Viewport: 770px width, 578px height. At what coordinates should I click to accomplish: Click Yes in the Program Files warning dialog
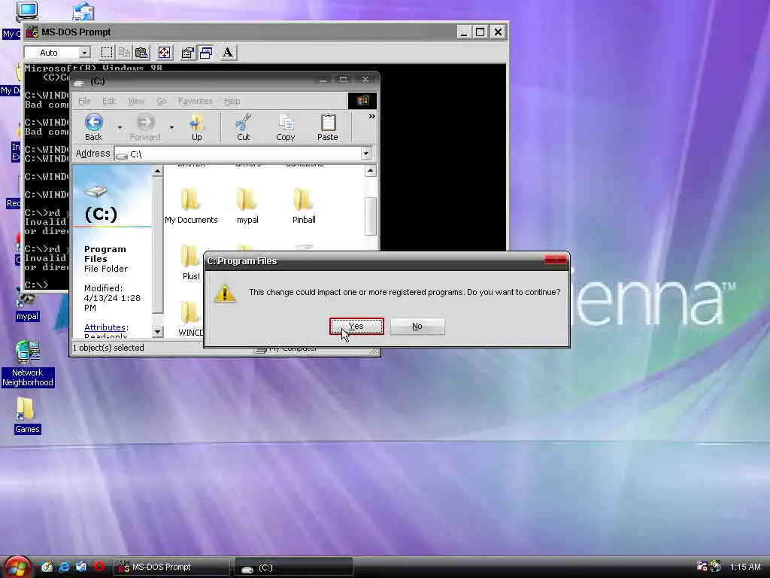356,327
